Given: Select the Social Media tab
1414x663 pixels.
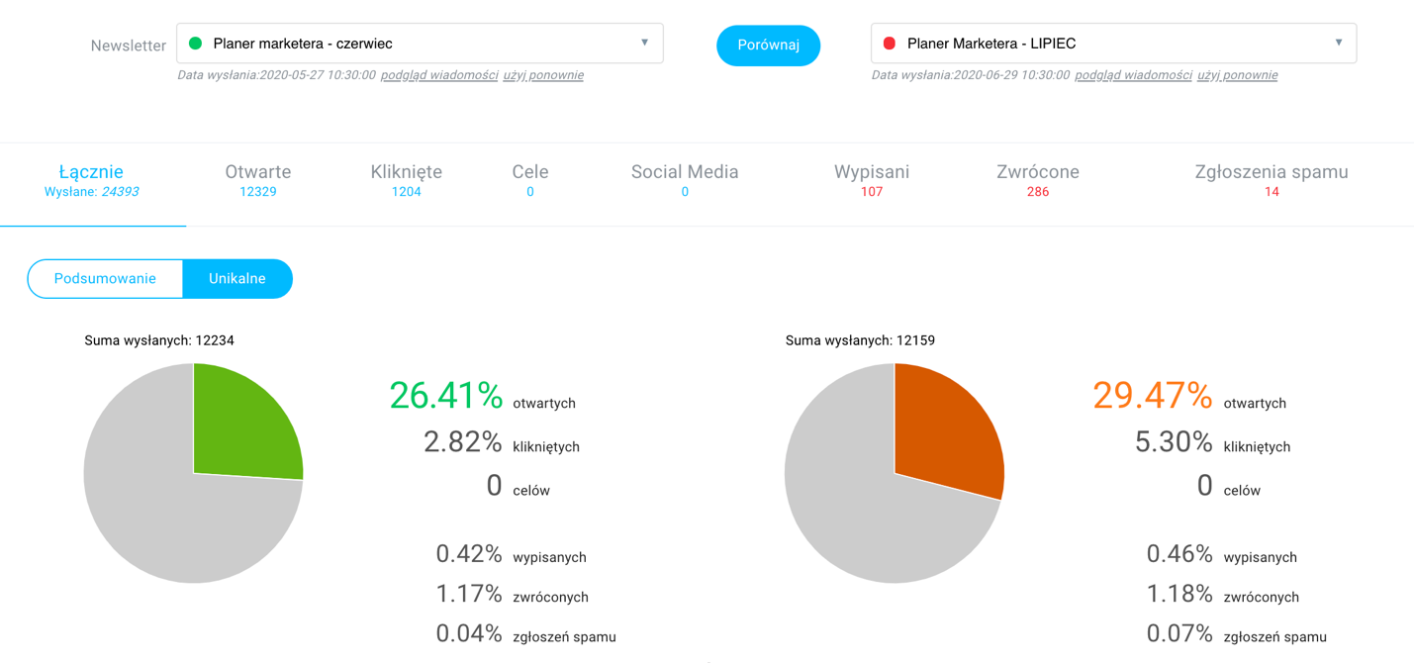Looking at the screenshot, I should (685, 180).
